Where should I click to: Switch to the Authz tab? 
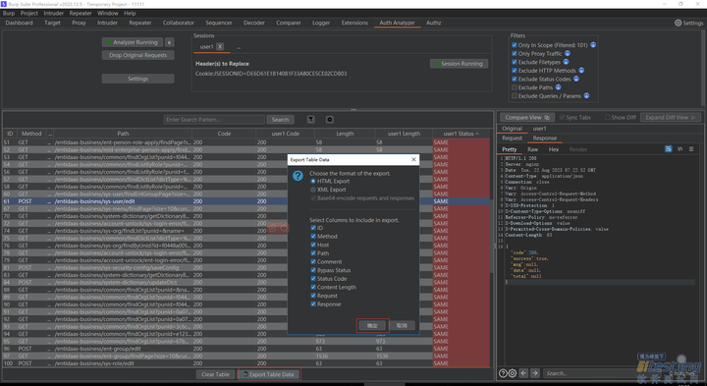coord(433,23)
